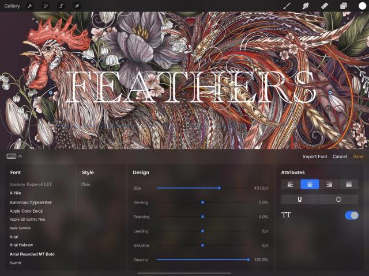369x276 pixels.
Task: Toggle underline text attribute
Action: [300, 200]
